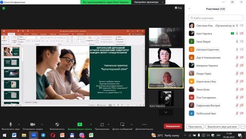Open the Whiteboards icon
246x139 pixels.
(122, 124)
